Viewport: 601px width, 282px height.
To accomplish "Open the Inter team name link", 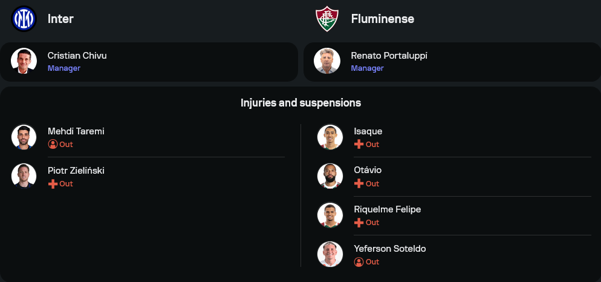I will pos(60,19).
